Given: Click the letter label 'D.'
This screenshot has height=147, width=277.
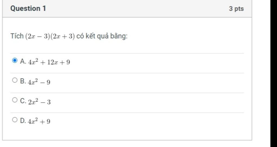Looking at the screenshot, I should click(x=23, y=121).
